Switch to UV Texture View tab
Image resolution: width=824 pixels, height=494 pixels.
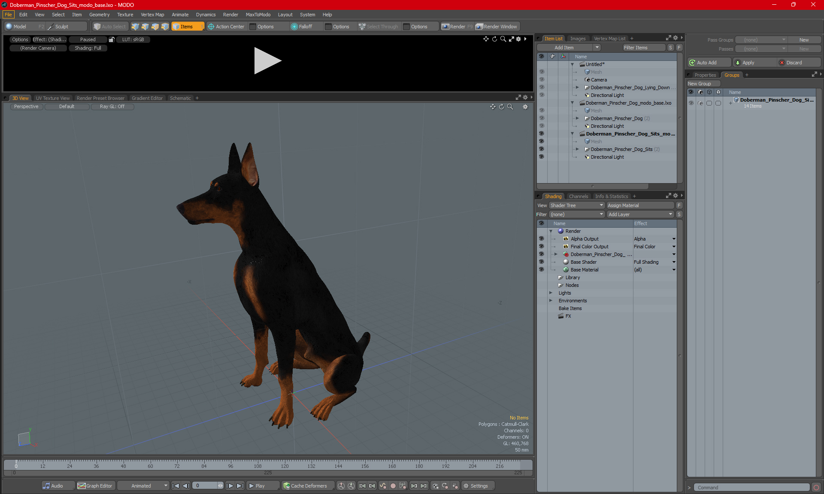[x=53, y=98]
